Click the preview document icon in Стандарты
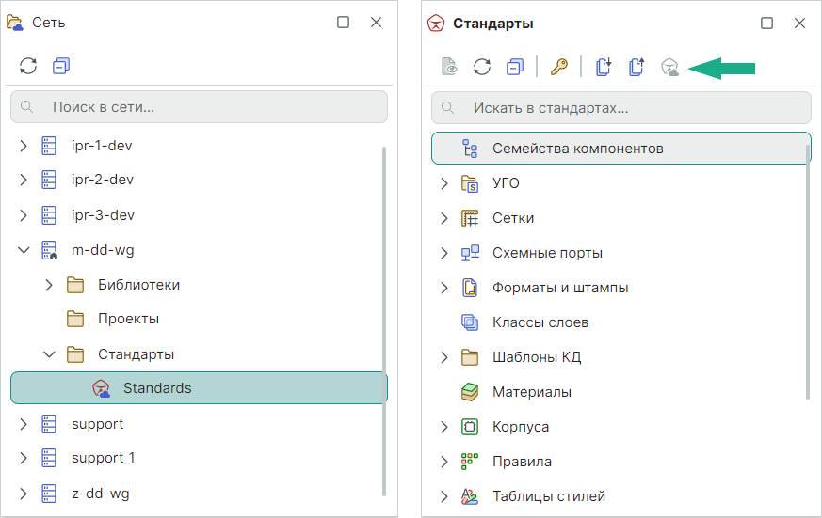This screenshot has height=518, width=822. pyautogui.click(x=449, y=67)
